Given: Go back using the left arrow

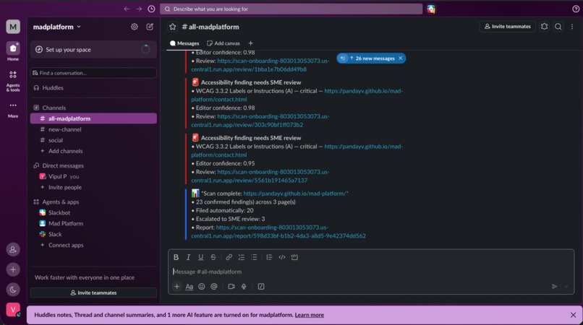Looking at the screenshot, I should point(127,9).
